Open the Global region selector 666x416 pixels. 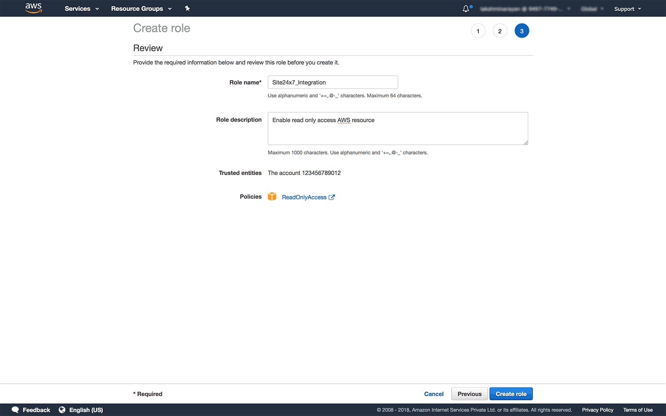pos(591,8)
